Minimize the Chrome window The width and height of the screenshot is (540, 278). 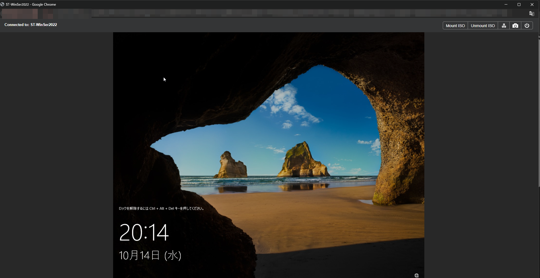(x=506, y=4)
